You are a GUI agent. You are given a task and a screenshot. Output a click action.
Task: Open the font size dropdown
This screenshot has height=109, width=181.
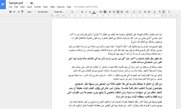coord(75,12)
